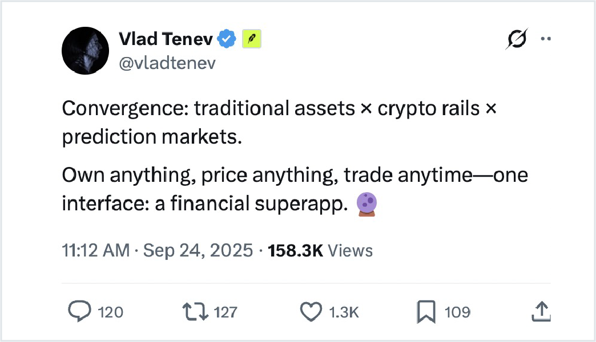Click the blue verified checkmark badge
This screenshot has height=342, width=596.
(x=227, y=39)
